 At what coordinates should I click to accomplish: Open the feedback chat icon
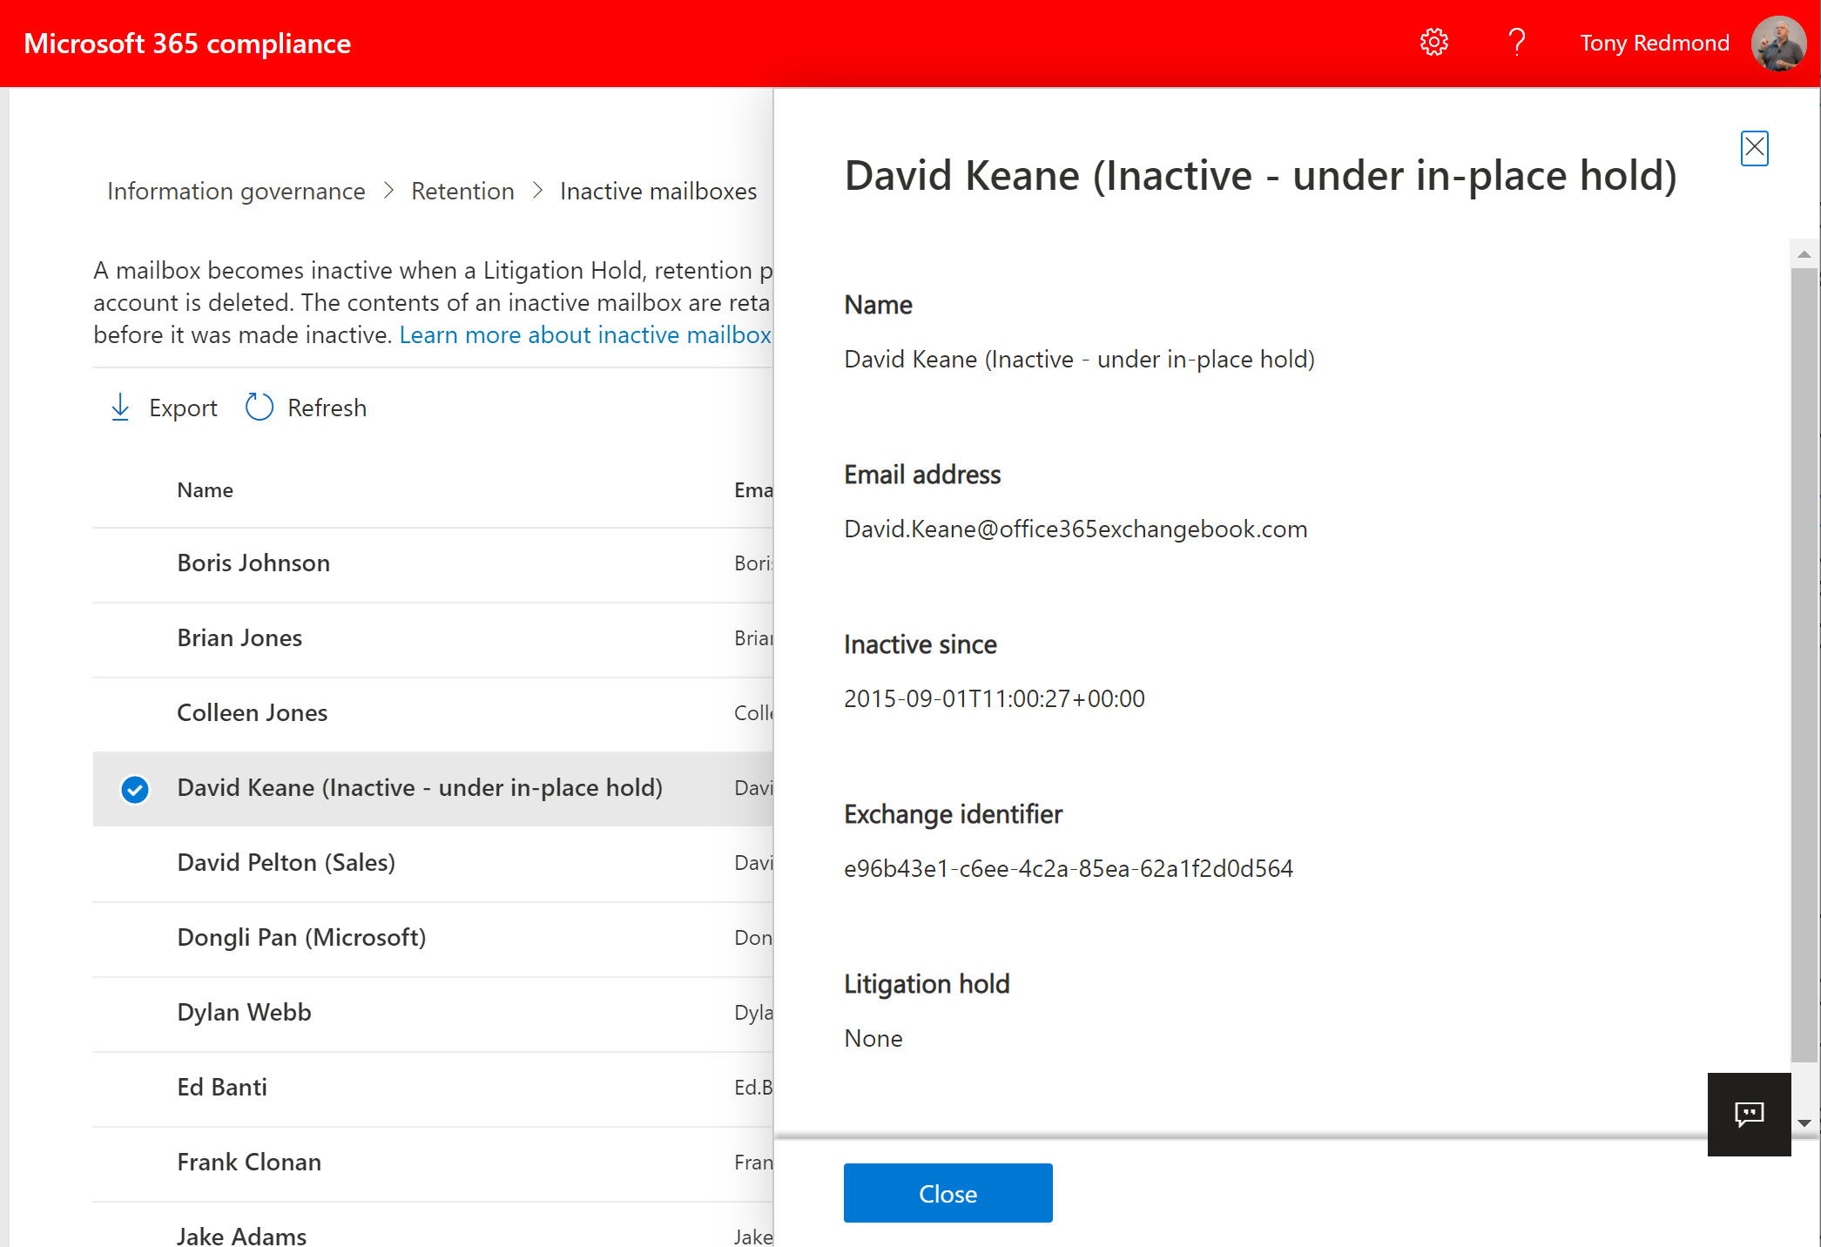[1749, 1114]
